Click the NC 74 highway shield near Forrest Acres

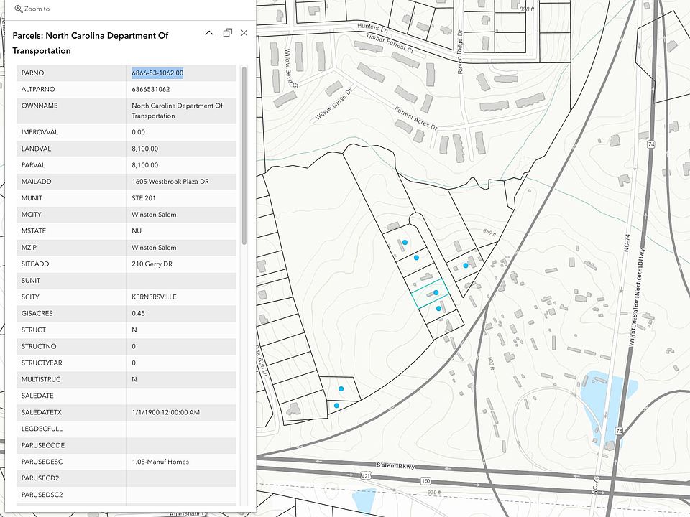pos(651,144)
